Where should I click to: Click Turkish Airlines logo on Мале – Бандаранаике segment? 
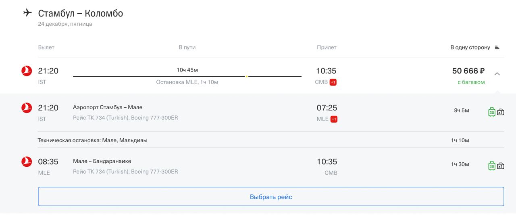27,162
